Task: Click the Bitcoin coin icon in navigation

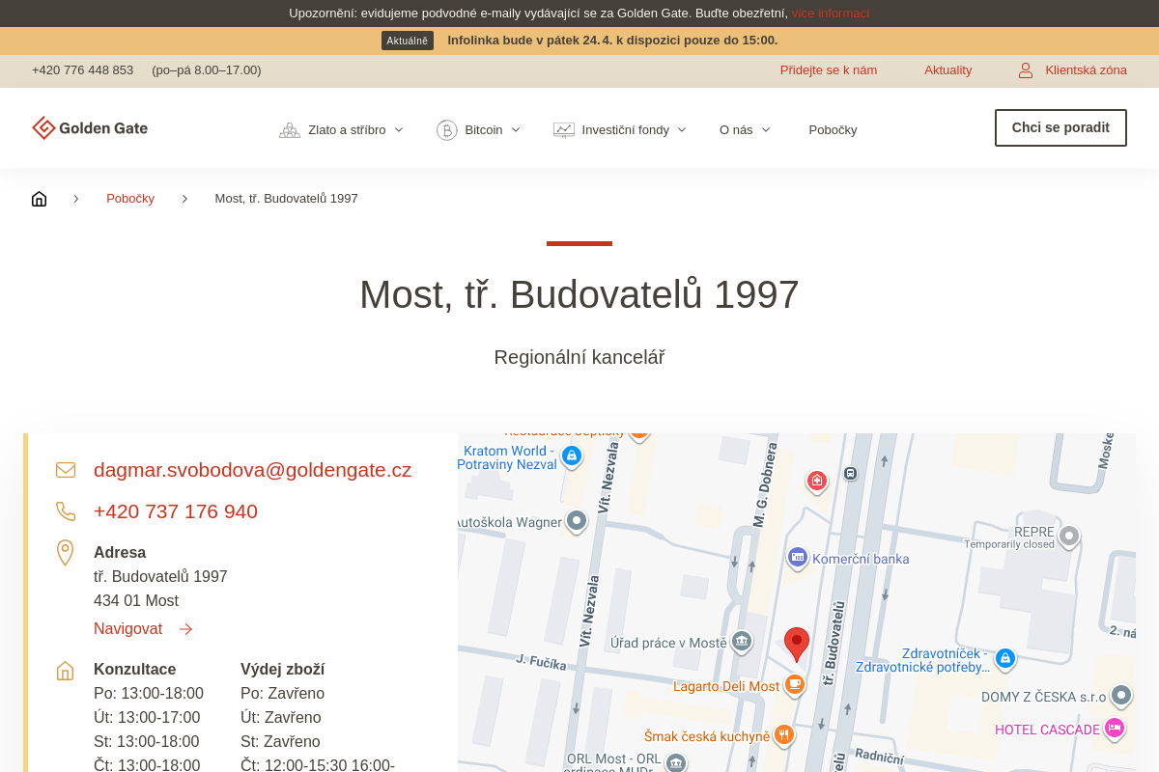Action: point(446,130)
